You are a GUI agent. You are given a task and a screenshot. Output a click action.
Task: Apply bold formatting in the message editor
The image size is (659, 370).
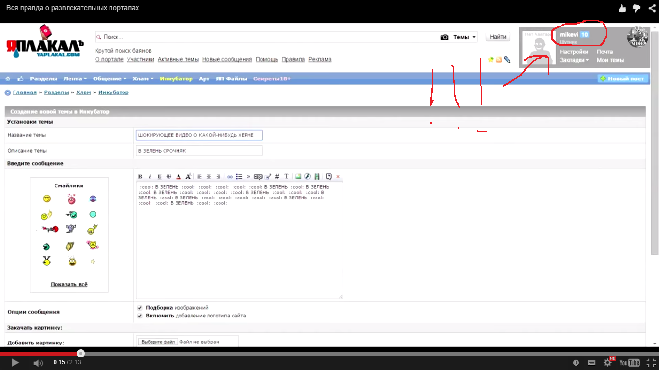(x=140, y=176)
